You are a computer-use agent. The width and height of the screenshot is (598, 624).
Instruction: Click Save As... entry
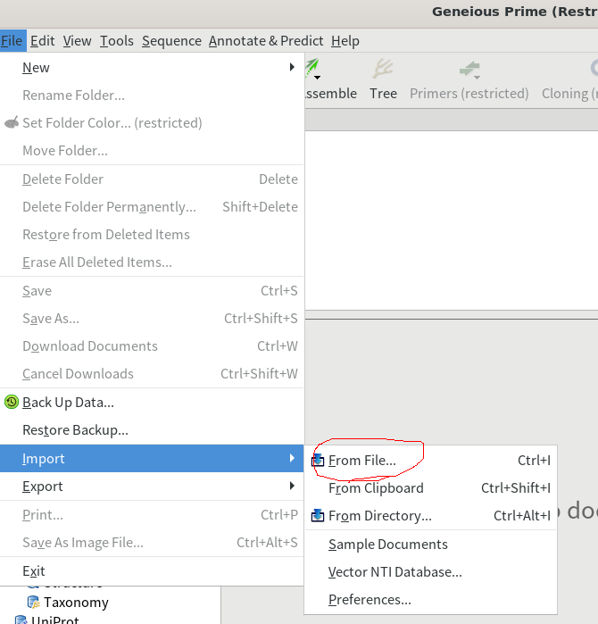coord(152,319)
